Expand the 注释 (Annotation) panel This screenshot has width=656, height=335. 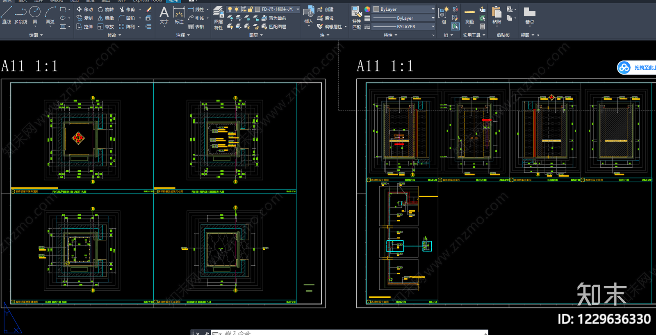pos(183,35)
